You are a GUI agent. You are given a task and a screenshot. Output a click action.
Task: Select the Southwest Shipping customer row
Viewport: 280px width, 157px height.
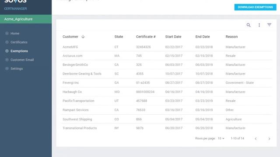(166, 119)
